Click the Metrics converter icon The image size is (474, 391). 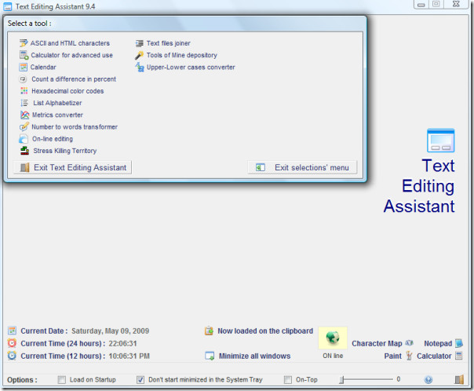[x=24, y=115]
